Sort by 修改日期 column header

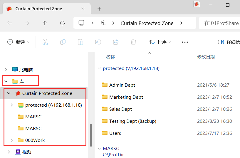pyautogui.click(x=206, y=57)
